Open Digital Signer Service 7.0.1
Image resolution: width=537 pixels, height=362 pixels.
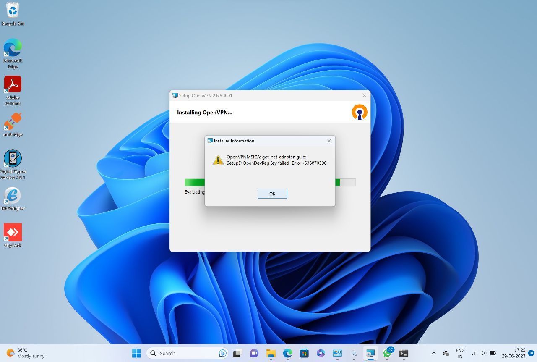(13, 159)
